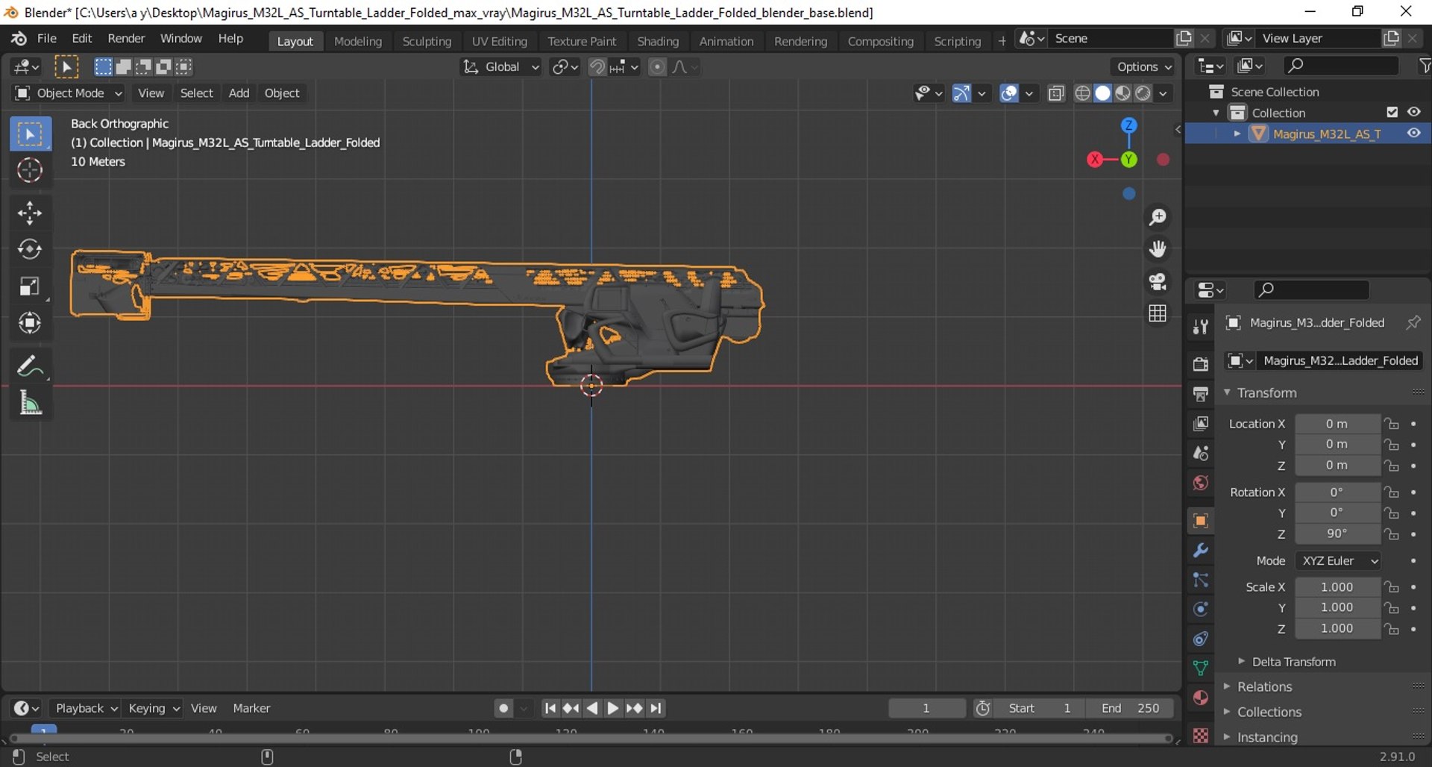This screenshot has height=767, width=1432.
Task: Jump to the timeline start frame
Action: [x=550, y=708]
